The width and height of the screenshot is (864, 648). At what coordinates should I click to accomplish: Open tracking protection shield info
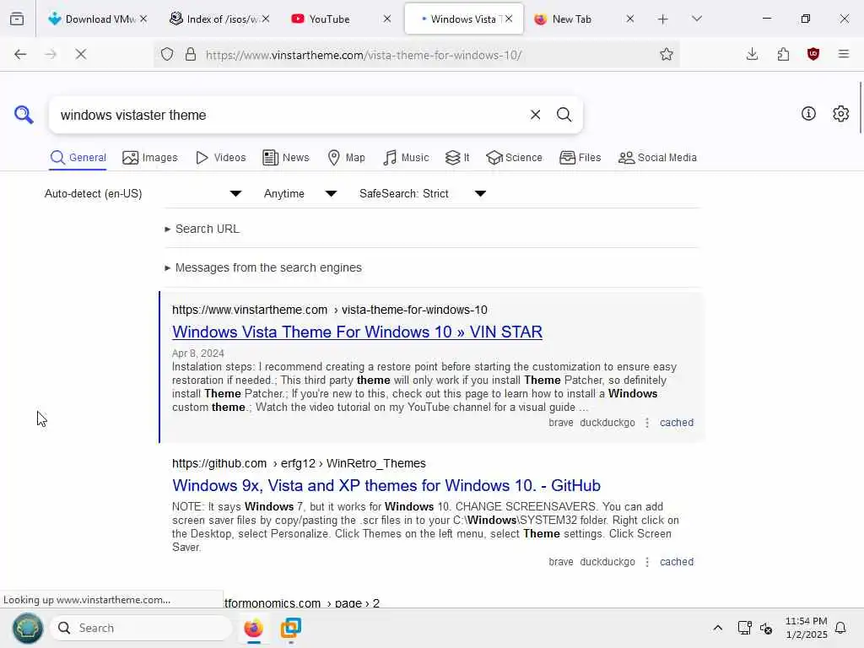point(167,54)
